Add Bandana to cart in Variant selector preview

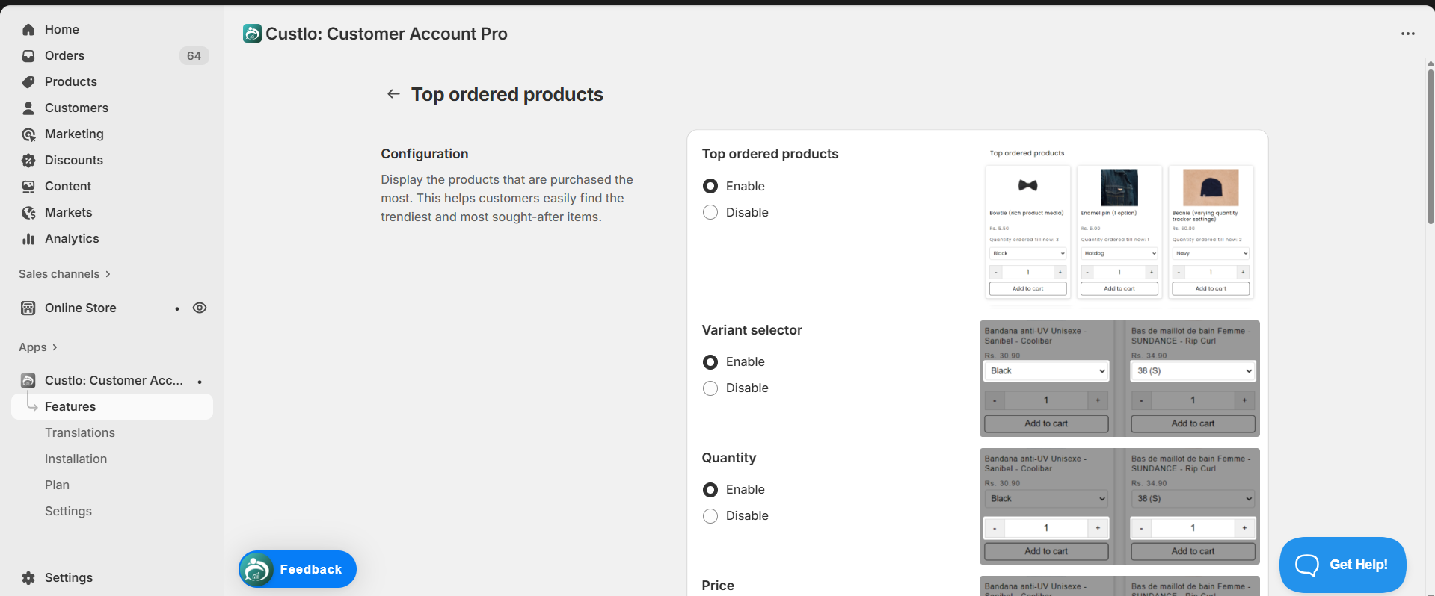tap(1046, 423)
